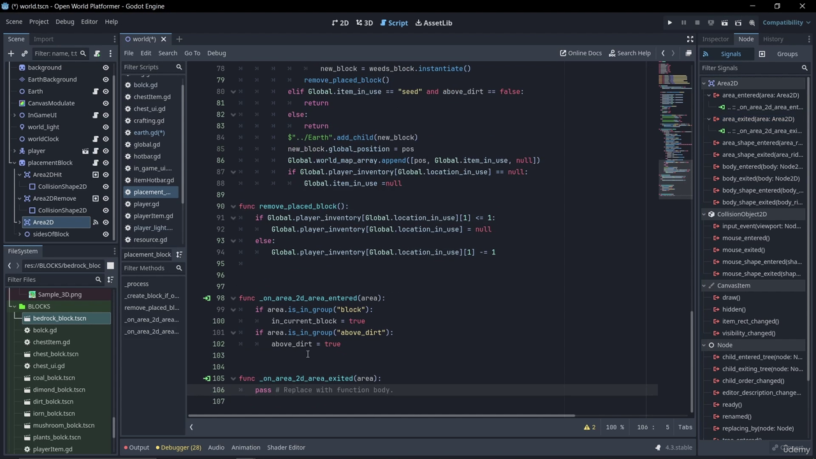Viewport: 816px width, 459px height.
Task: Toggle visibility of EarthBackground node
Action: click(106, 80)
